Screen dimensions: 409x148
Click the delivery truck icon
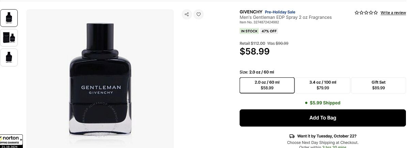coord(292,136)
